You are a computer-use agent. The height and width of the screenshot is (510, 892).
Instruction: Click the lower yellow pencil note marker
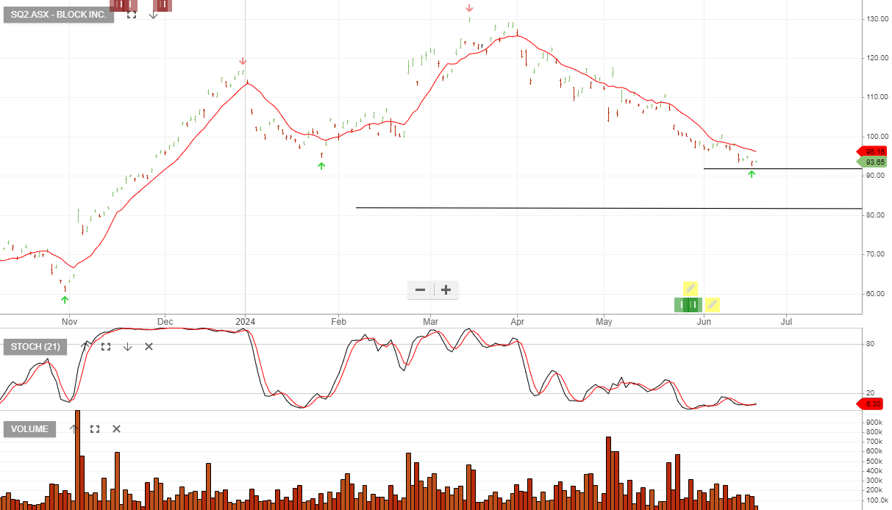(x=713, y=304)
